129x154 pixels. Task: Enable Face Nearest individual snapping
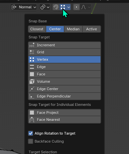[x=64, y=120]
